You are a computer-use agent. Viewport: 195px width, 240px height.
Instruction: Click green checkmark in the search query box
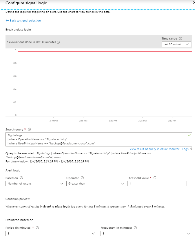[189, 135]
